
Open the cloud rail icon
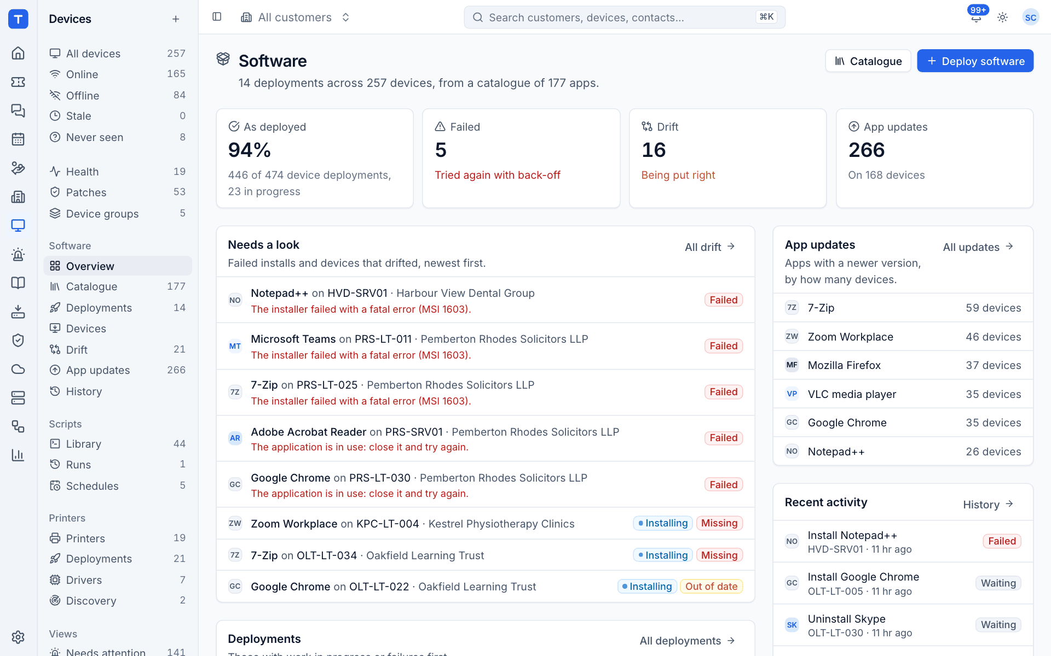(x=18, y=369)
